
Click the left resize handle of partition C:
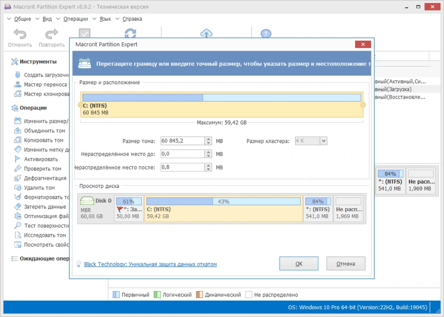tap(81, 105)
